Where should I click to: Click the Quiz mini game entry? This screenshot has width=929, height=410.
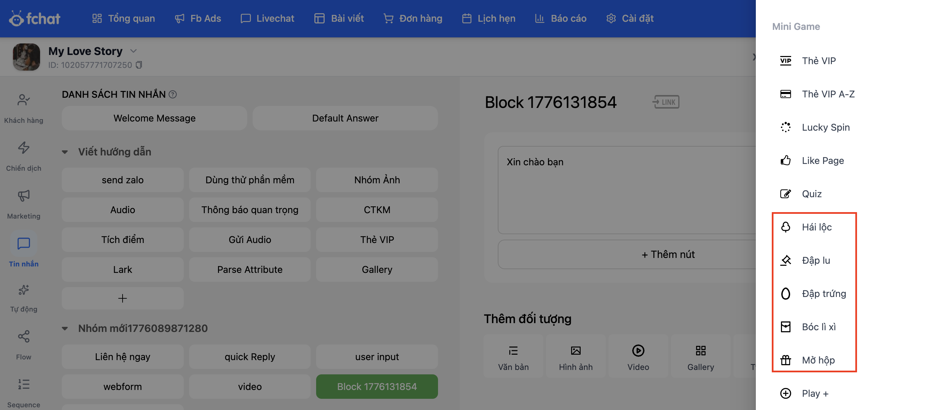point(812,194)
